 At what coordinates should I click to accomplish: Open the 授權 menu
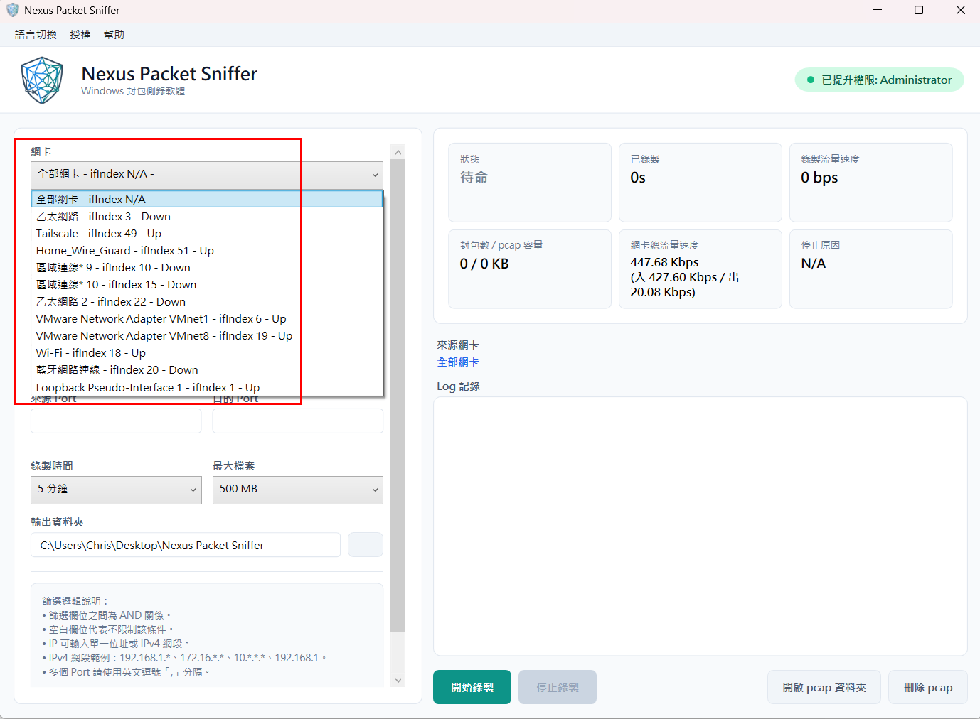coord(80,34)
